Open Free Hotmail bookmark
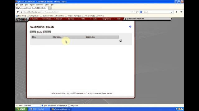 [59, 16]
